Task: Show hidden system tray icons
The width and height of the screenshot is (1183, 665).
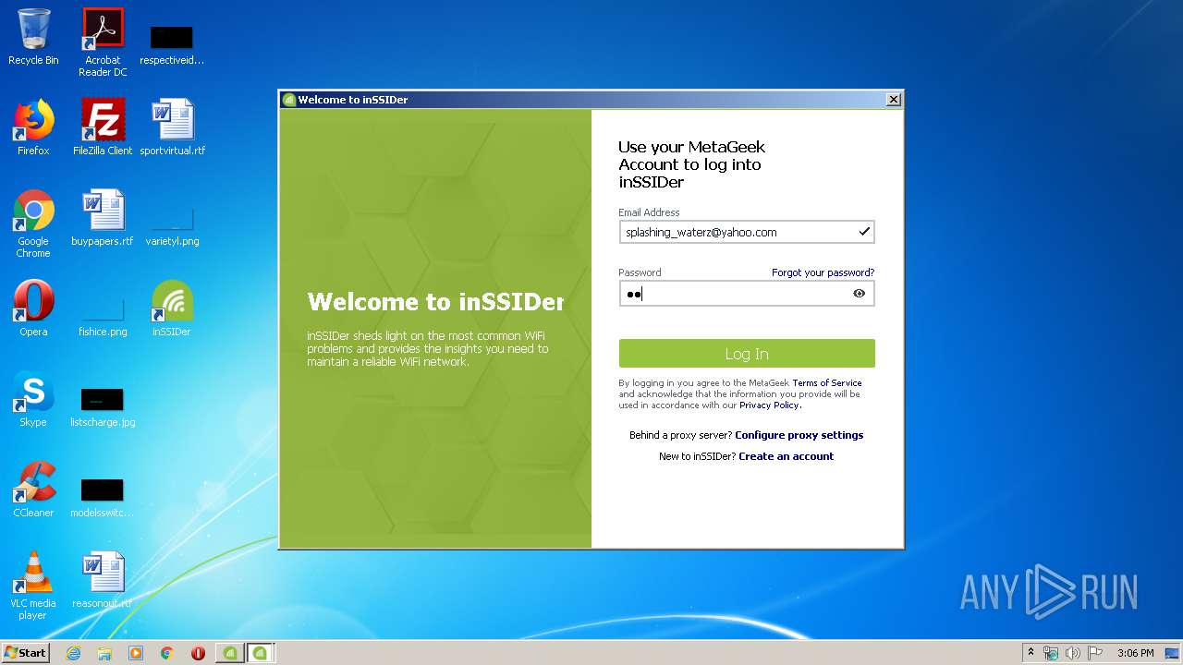Action: (x=1031, y=653)
